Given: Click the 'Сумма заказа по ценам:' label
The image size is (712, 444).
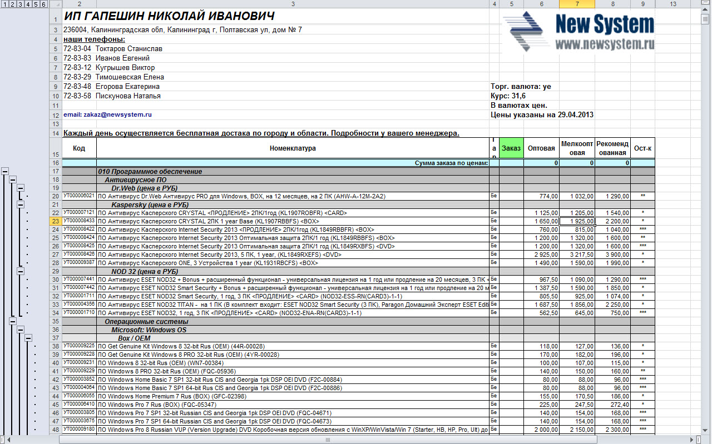Looking at the screenshot, I should coord(452,163).
